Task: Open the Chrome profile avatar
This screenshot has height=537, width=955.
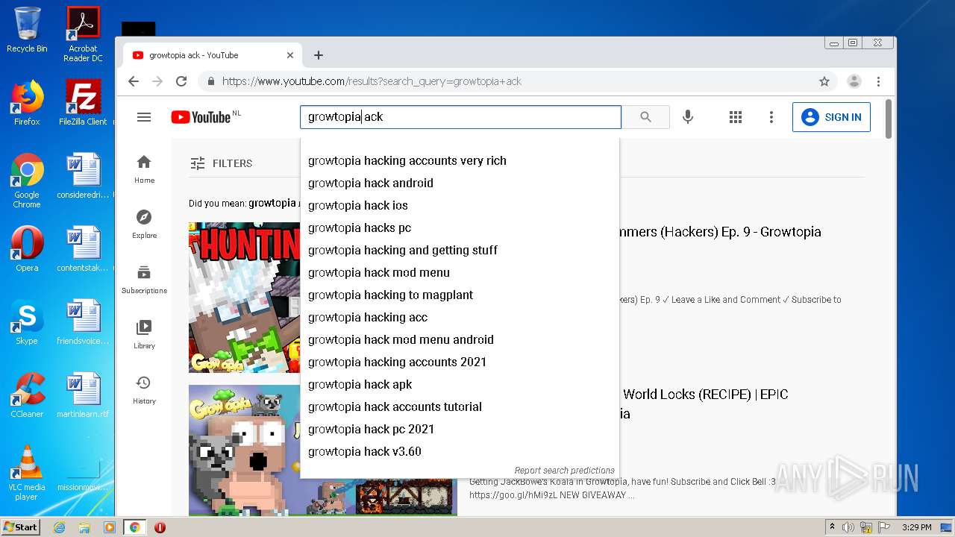Action: pos(854,81)
